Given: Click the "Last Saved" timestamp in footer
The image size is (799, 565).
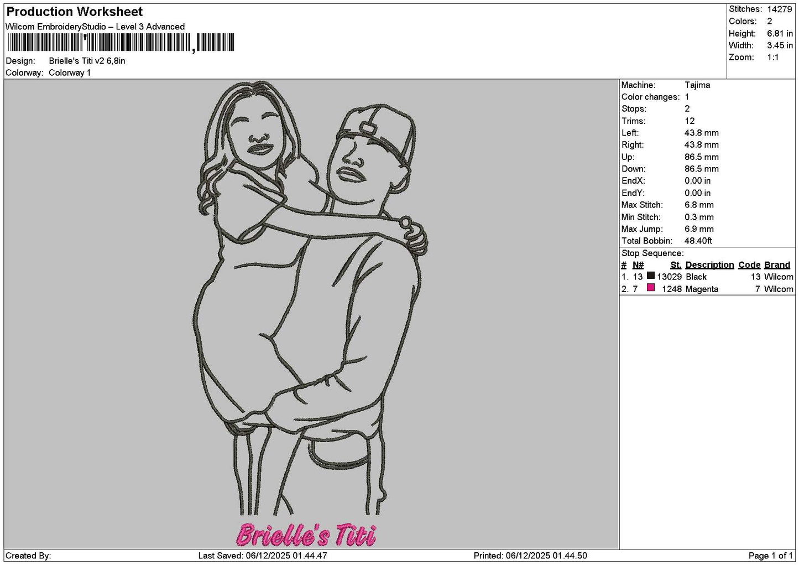Looking at the screenshot, I should (x=263, y=556).
